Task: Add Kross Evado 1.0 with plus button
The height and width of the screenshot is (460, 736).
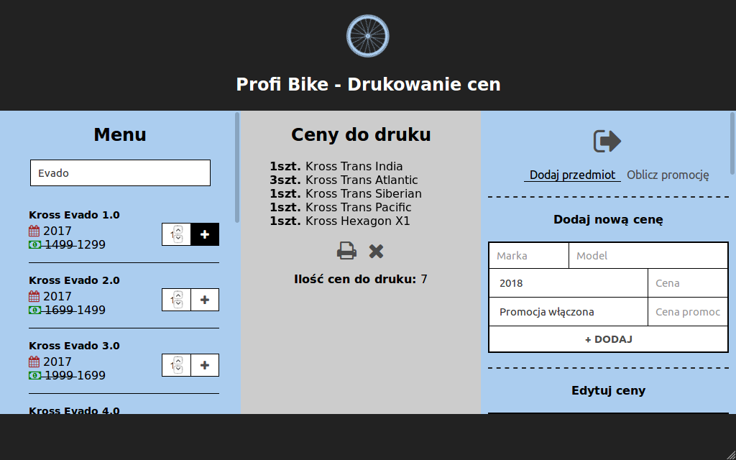Action: [x=205, y=234]
